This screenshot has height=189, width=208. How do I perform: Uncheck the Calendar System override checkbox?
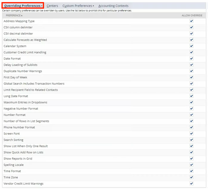click(x=191, y=46)
